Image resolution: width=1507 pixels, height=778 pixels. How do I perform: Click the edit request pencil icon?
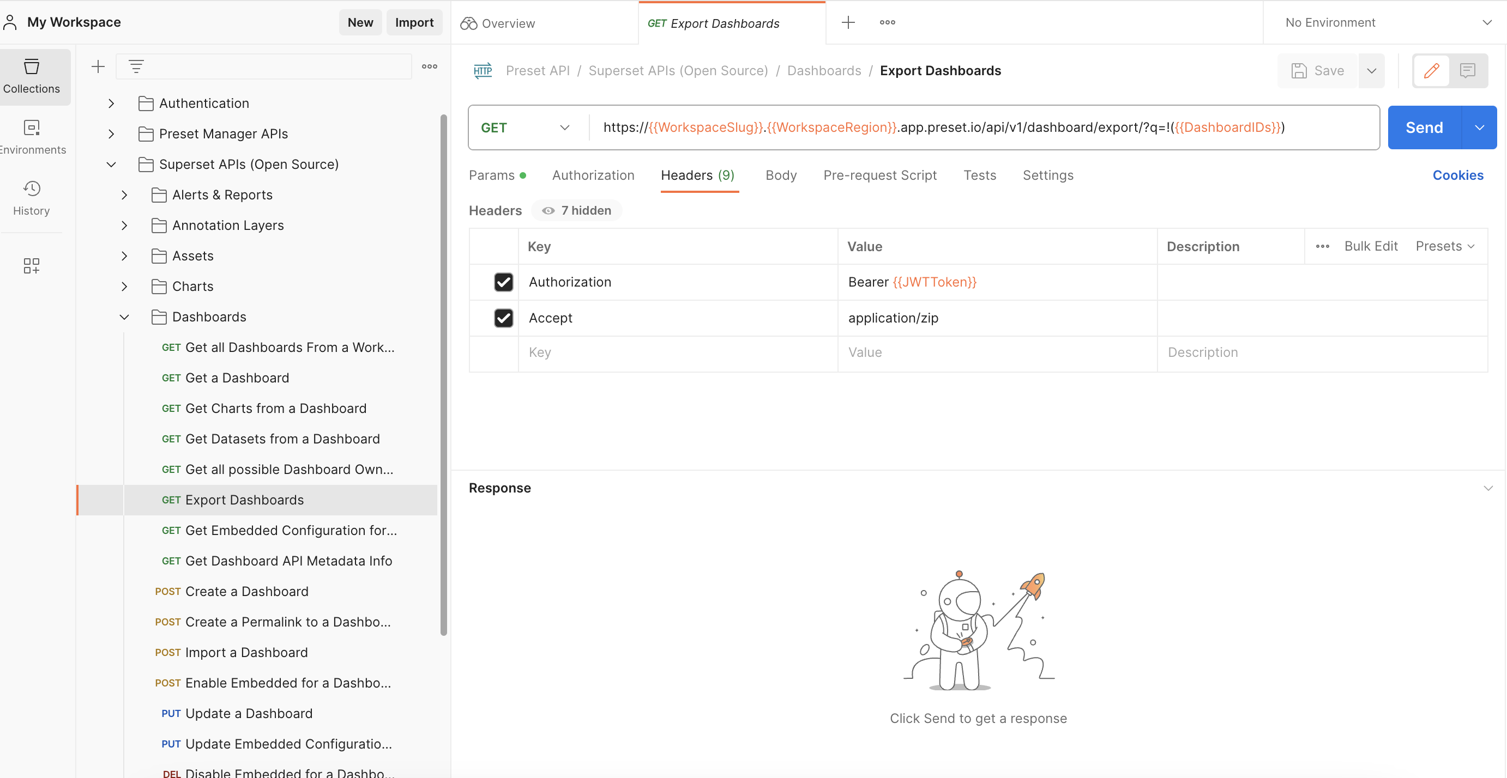1432,71
